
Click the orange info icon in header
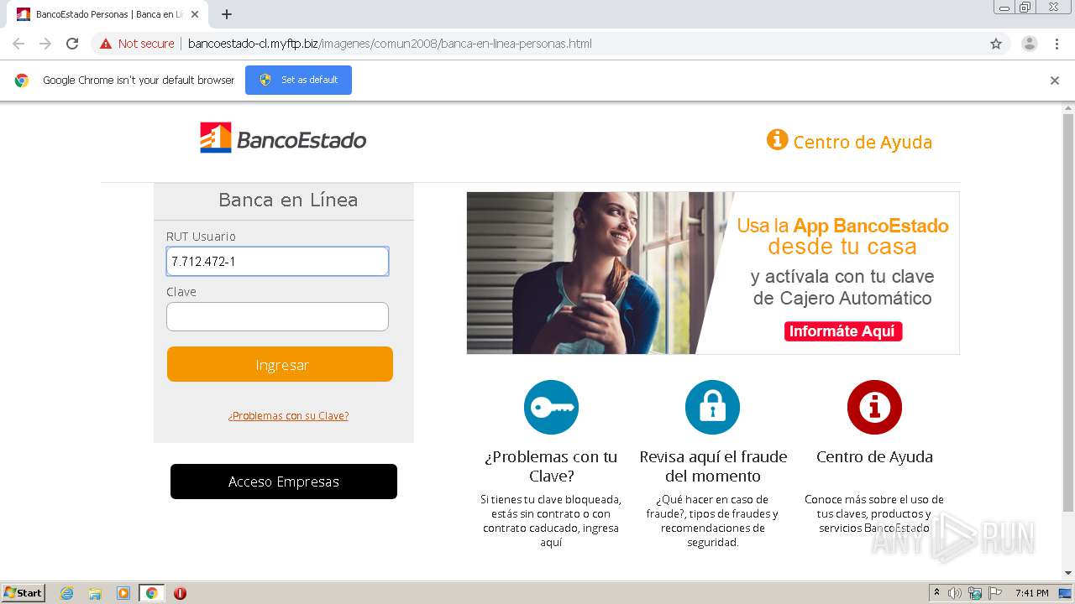pyautogui.click(x=777, y=139)
